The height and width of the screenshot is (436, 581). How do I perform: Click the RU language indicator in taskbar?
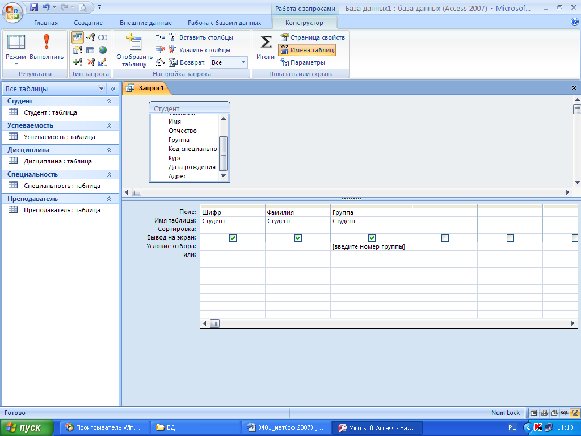point(512,427)
